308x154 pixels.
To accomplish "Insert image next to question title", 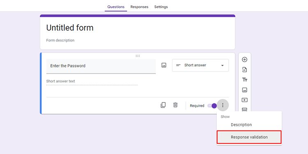I will (x=164, y=65).
